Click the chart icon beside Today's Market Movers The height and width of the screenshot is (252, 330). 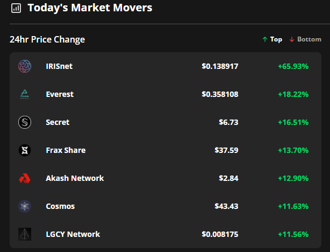pos(16,8)
